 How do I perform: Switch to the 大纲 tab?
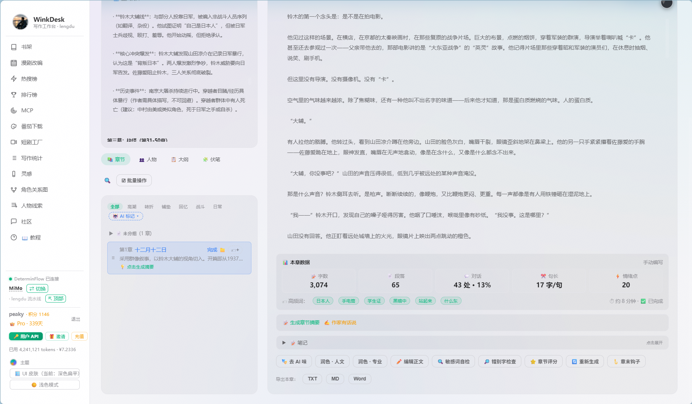[180, 159]
